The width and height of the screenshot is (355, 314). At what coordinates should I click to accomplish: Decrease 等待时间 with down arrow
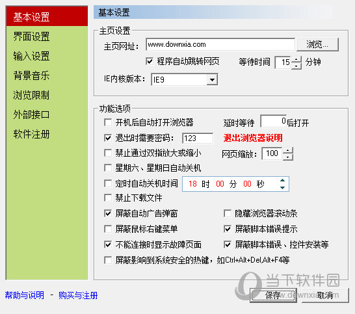tap(296, 66)
